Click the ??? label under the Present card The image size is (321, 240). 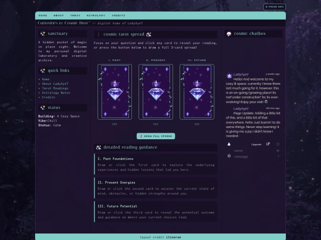click(x=156, y=124)
